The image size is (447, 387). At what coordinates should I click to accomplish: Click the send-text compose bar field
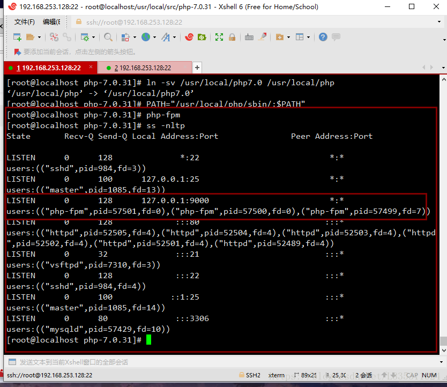[214, 362]
